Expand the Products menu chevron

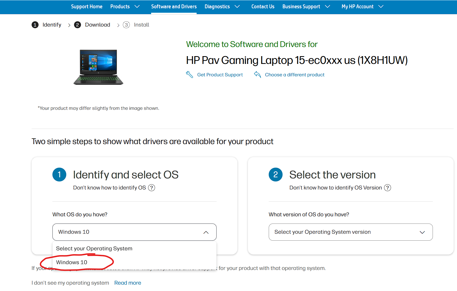click(137, 6)
